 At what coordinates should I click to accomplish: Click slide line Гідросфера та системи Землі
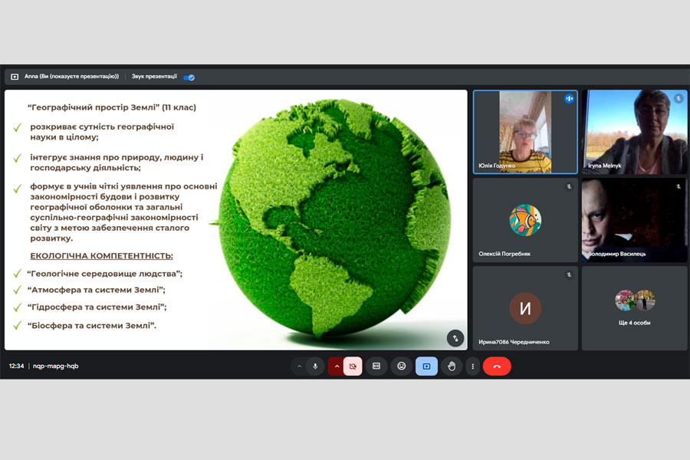97,307
